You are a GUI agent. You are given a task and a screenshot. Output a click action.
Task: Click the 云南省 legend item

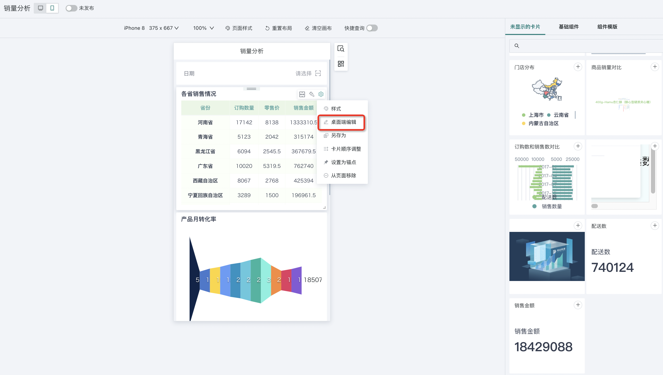click(558, 115)
